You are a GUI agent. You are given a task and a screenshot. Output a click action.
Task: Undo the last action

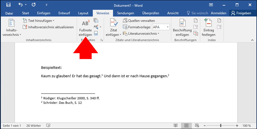[20, 5]
